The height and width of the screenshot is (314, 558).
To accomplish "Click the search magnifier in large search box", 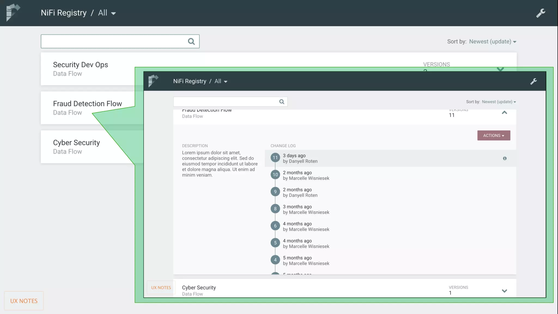I will [x=191, y=41].
